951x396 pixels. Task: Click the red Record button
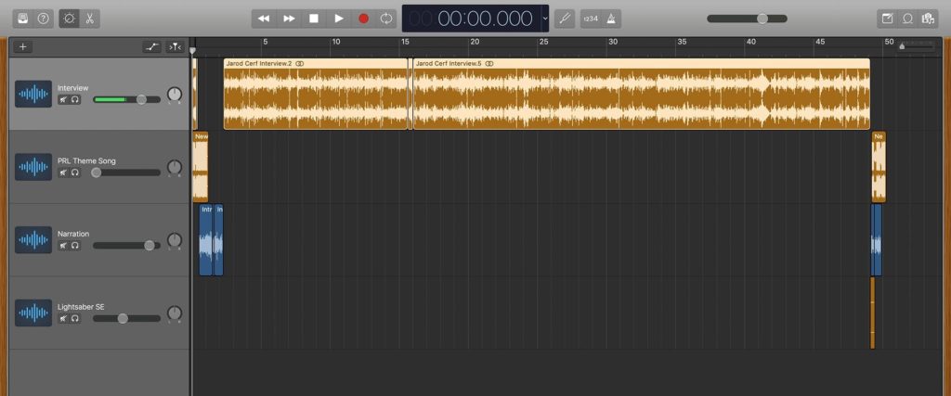(x=363, y=19)
